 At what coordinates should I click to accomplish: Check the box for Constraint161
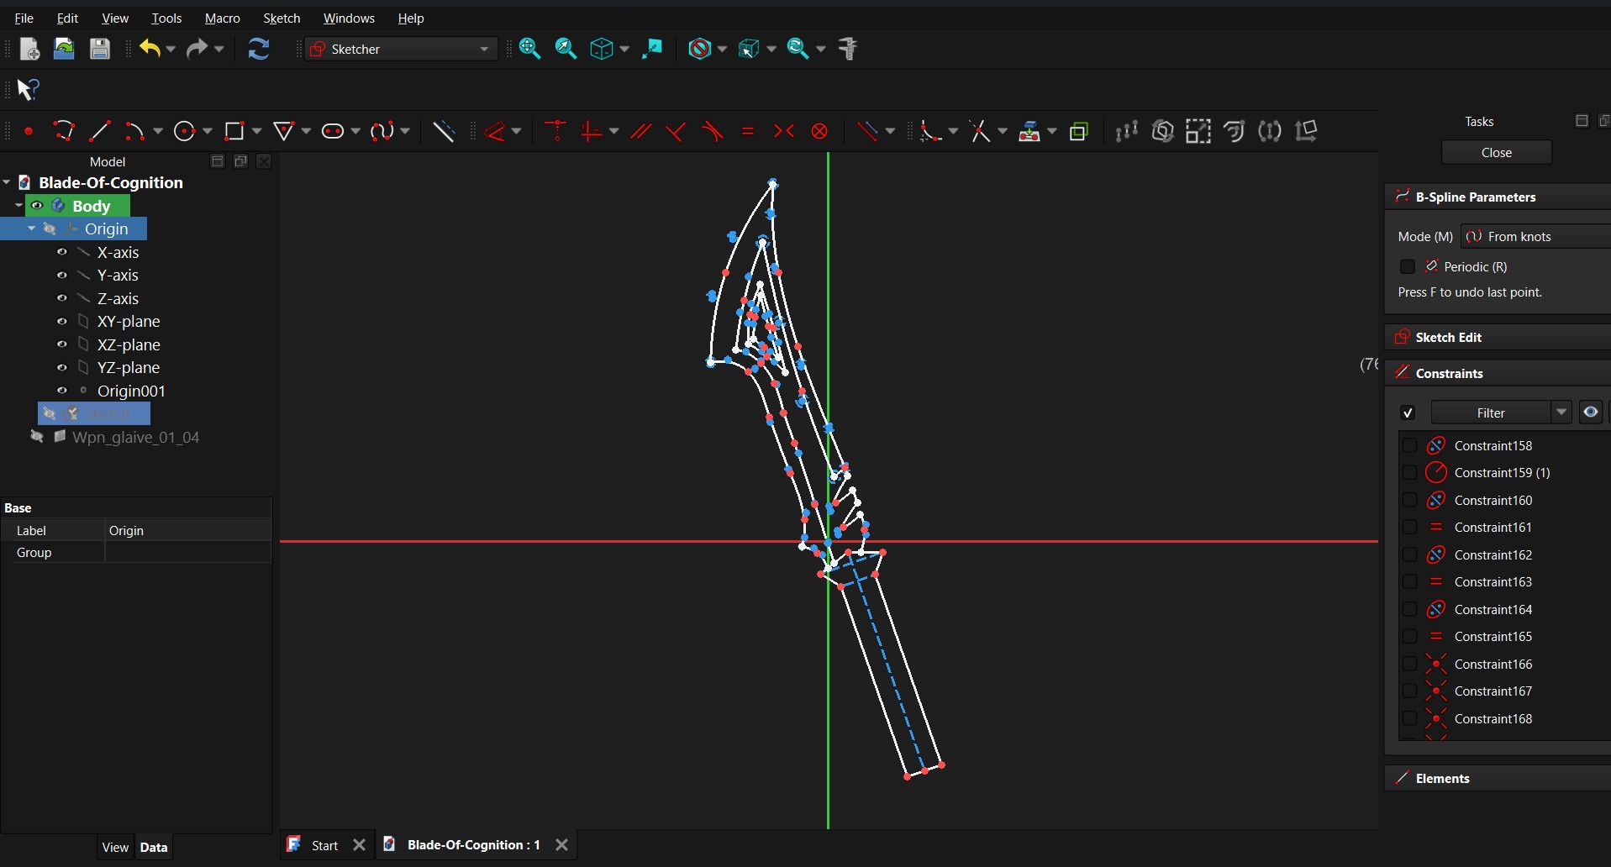(x=1410, y=527)
